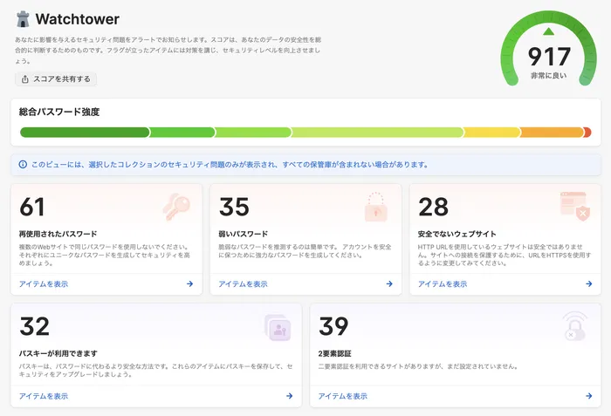This screenshot has height=416, width=611.
Task: Click the red end segment of strength bar
Action: 587,133
